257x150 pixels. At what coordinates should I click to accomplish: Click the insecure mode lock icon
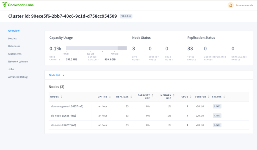(x=231, y=5)
